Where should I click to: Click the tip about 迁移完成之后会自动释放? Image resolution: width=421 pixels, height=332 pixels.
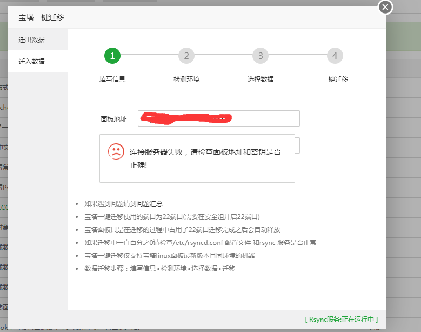tap(182, 230)
